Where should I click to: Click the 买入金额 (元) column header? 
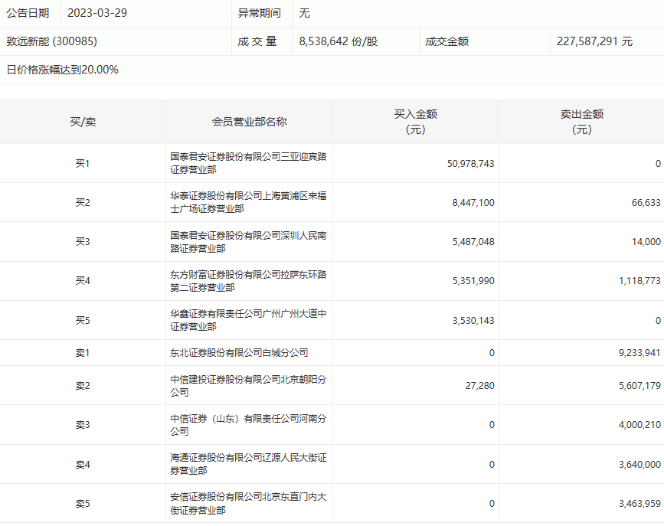(x=415, y=122)
